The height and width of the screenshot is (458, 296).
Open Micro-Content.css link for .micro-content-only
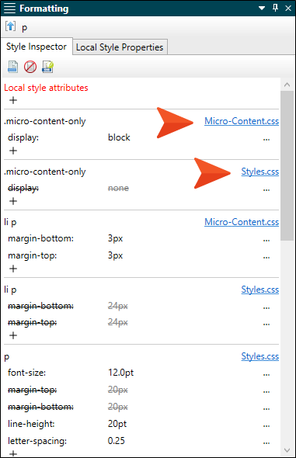[242, 121]
